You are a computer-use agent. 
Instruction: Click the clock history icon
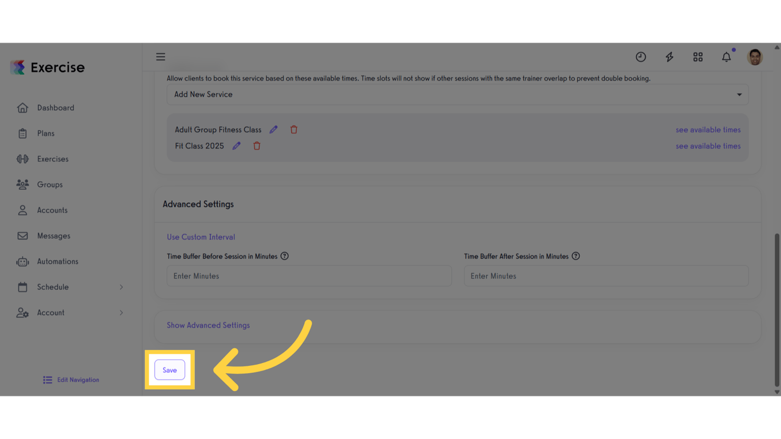[640, 57]
